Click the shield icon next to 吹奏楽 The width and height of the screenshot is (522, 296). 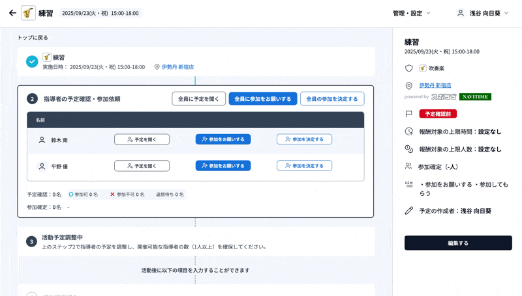click(x=409, y=68)
